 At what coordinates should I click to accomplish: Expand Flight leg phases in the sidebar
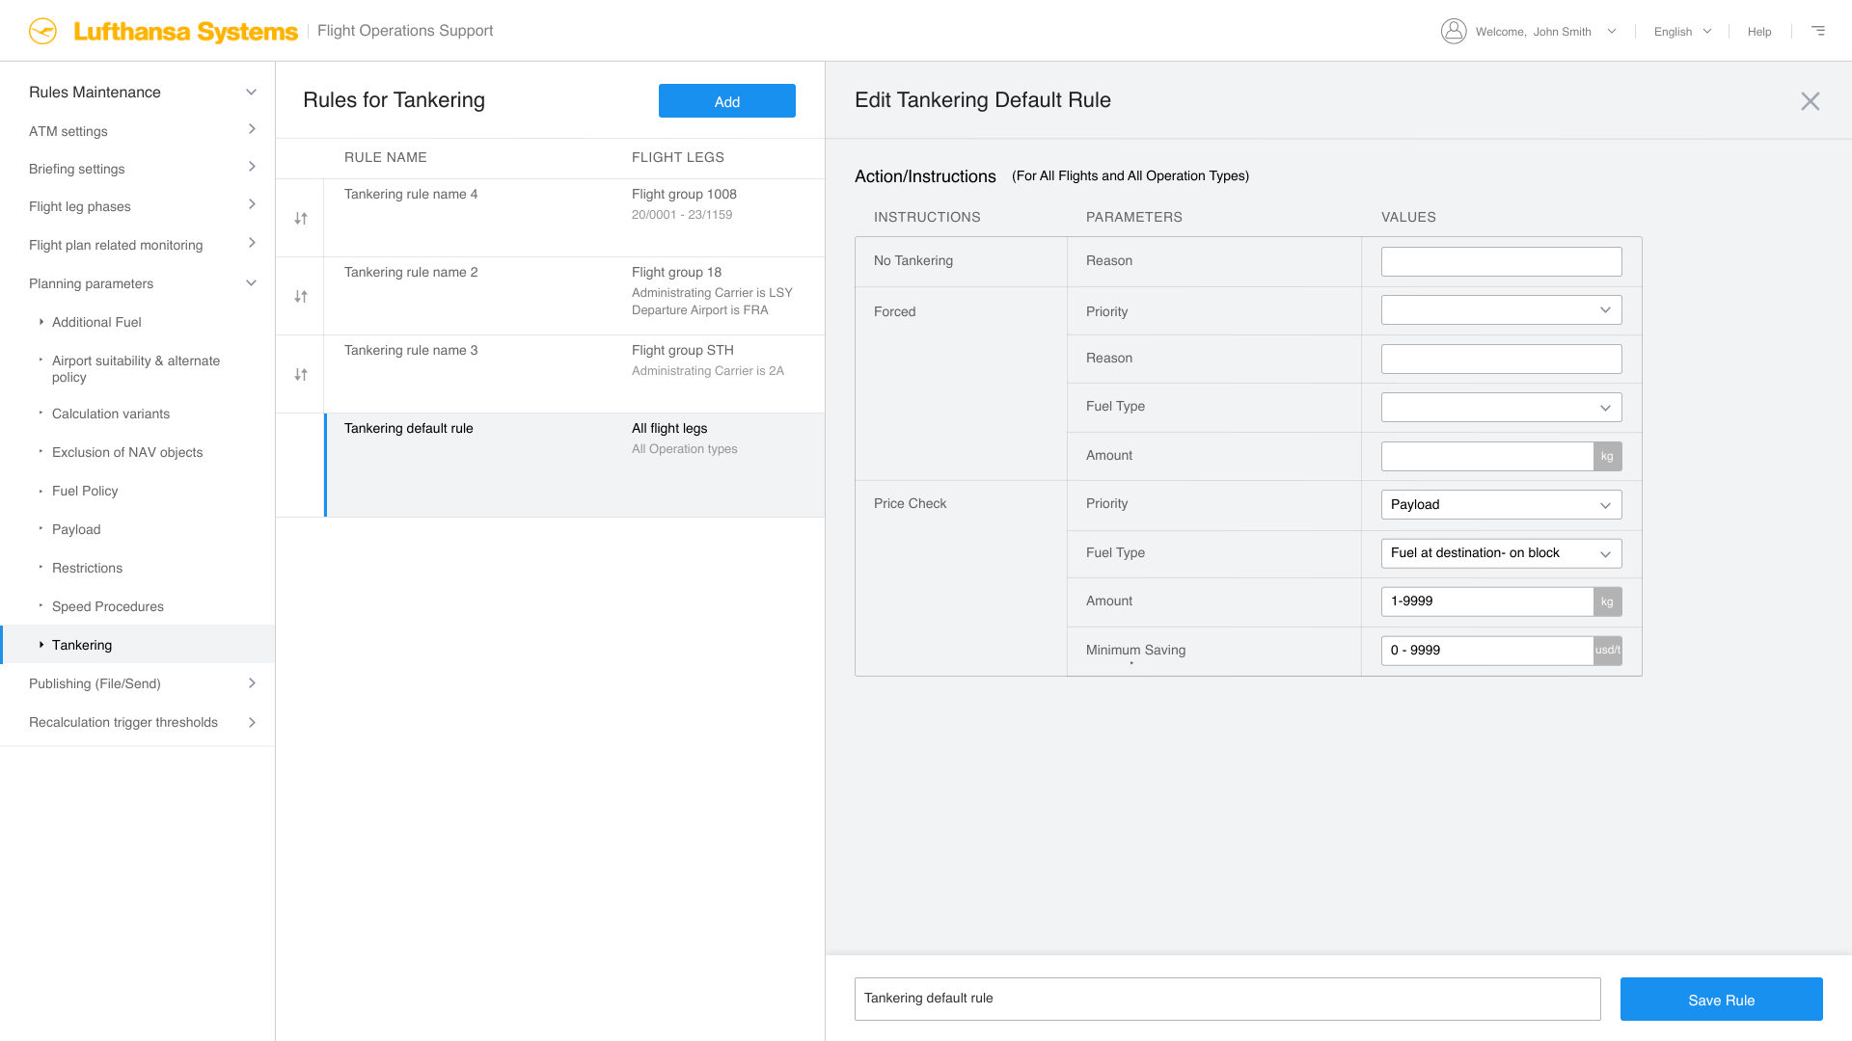(252, 204)
